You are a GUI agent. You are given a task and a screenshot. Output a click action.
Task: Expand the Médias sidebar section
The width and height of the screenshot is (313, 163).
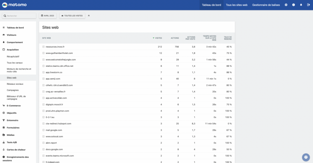point(11,135)
